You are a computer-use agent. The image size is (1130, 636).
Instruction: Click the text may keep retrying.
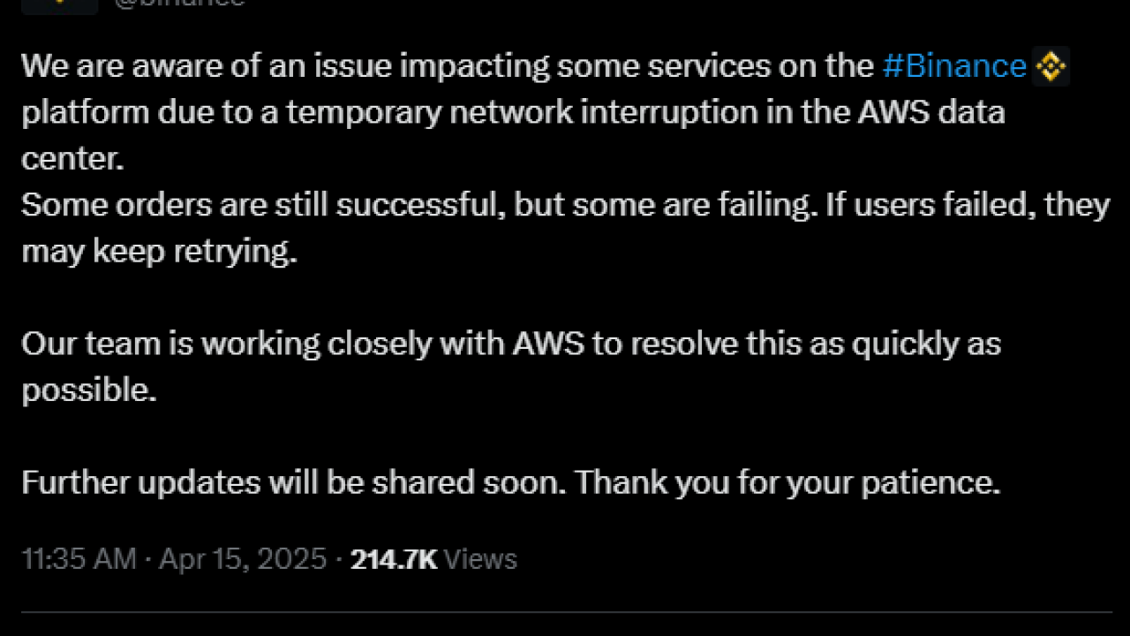coord(159,252)
